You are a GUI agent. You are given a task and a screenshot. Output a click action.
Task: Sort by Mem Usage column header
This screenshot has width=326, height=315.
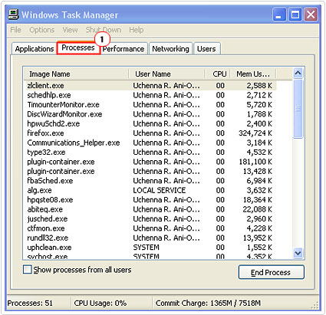[253, 74]
